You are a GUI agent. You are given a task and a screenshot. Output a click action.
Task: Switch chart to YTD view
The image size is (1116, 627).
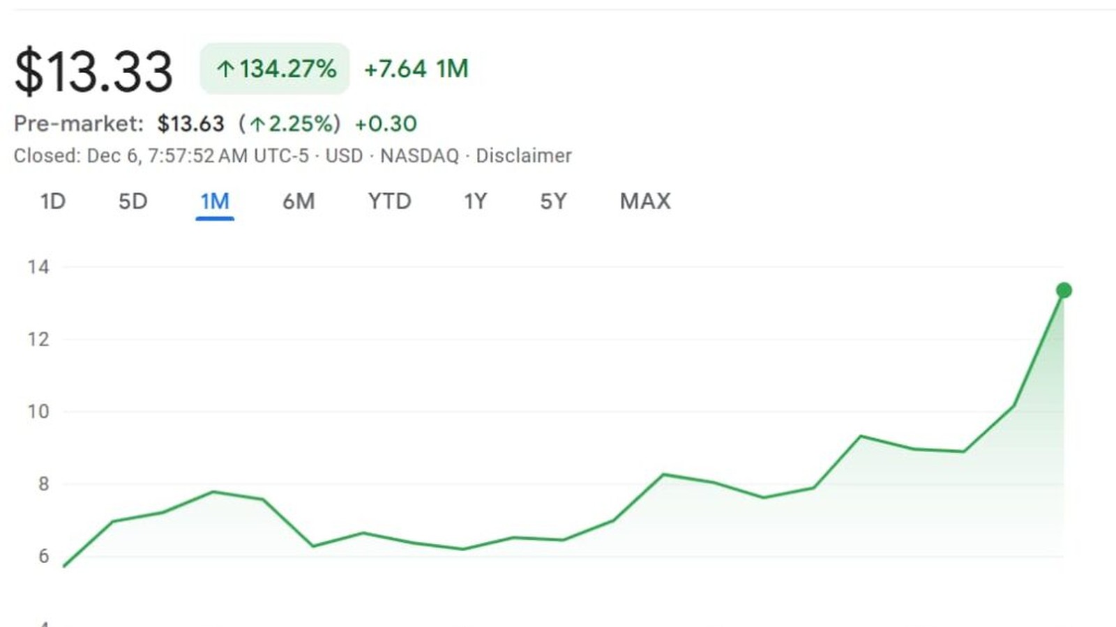389,201
